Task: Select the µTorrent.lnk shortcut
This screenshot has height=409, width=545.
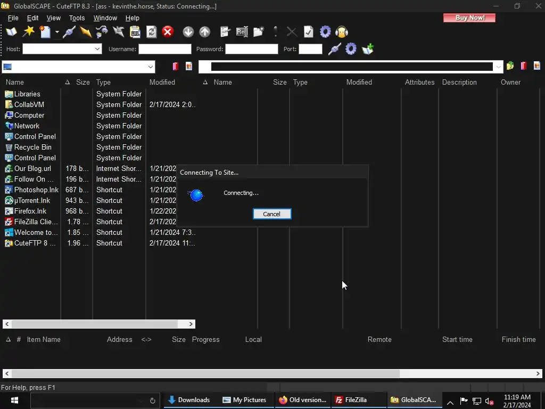Action: 32,201
